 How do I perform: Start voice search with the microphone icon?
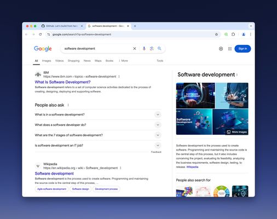[x=144, y=49]
